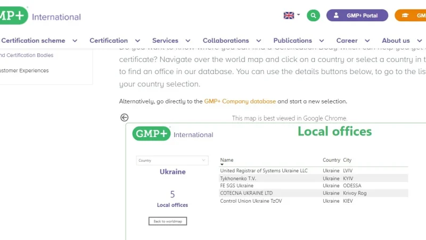Click the KIEV city cell
The image size is (426, 240).
[348, 201]
